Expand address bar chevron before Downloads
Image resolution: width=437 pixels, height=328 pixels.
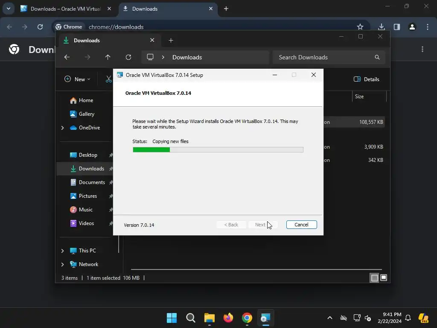163,57
